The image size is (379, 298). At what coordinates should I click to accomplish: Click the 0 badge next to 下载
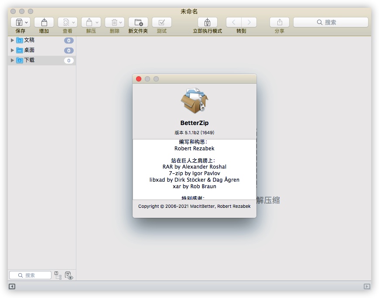click(69, 61)
